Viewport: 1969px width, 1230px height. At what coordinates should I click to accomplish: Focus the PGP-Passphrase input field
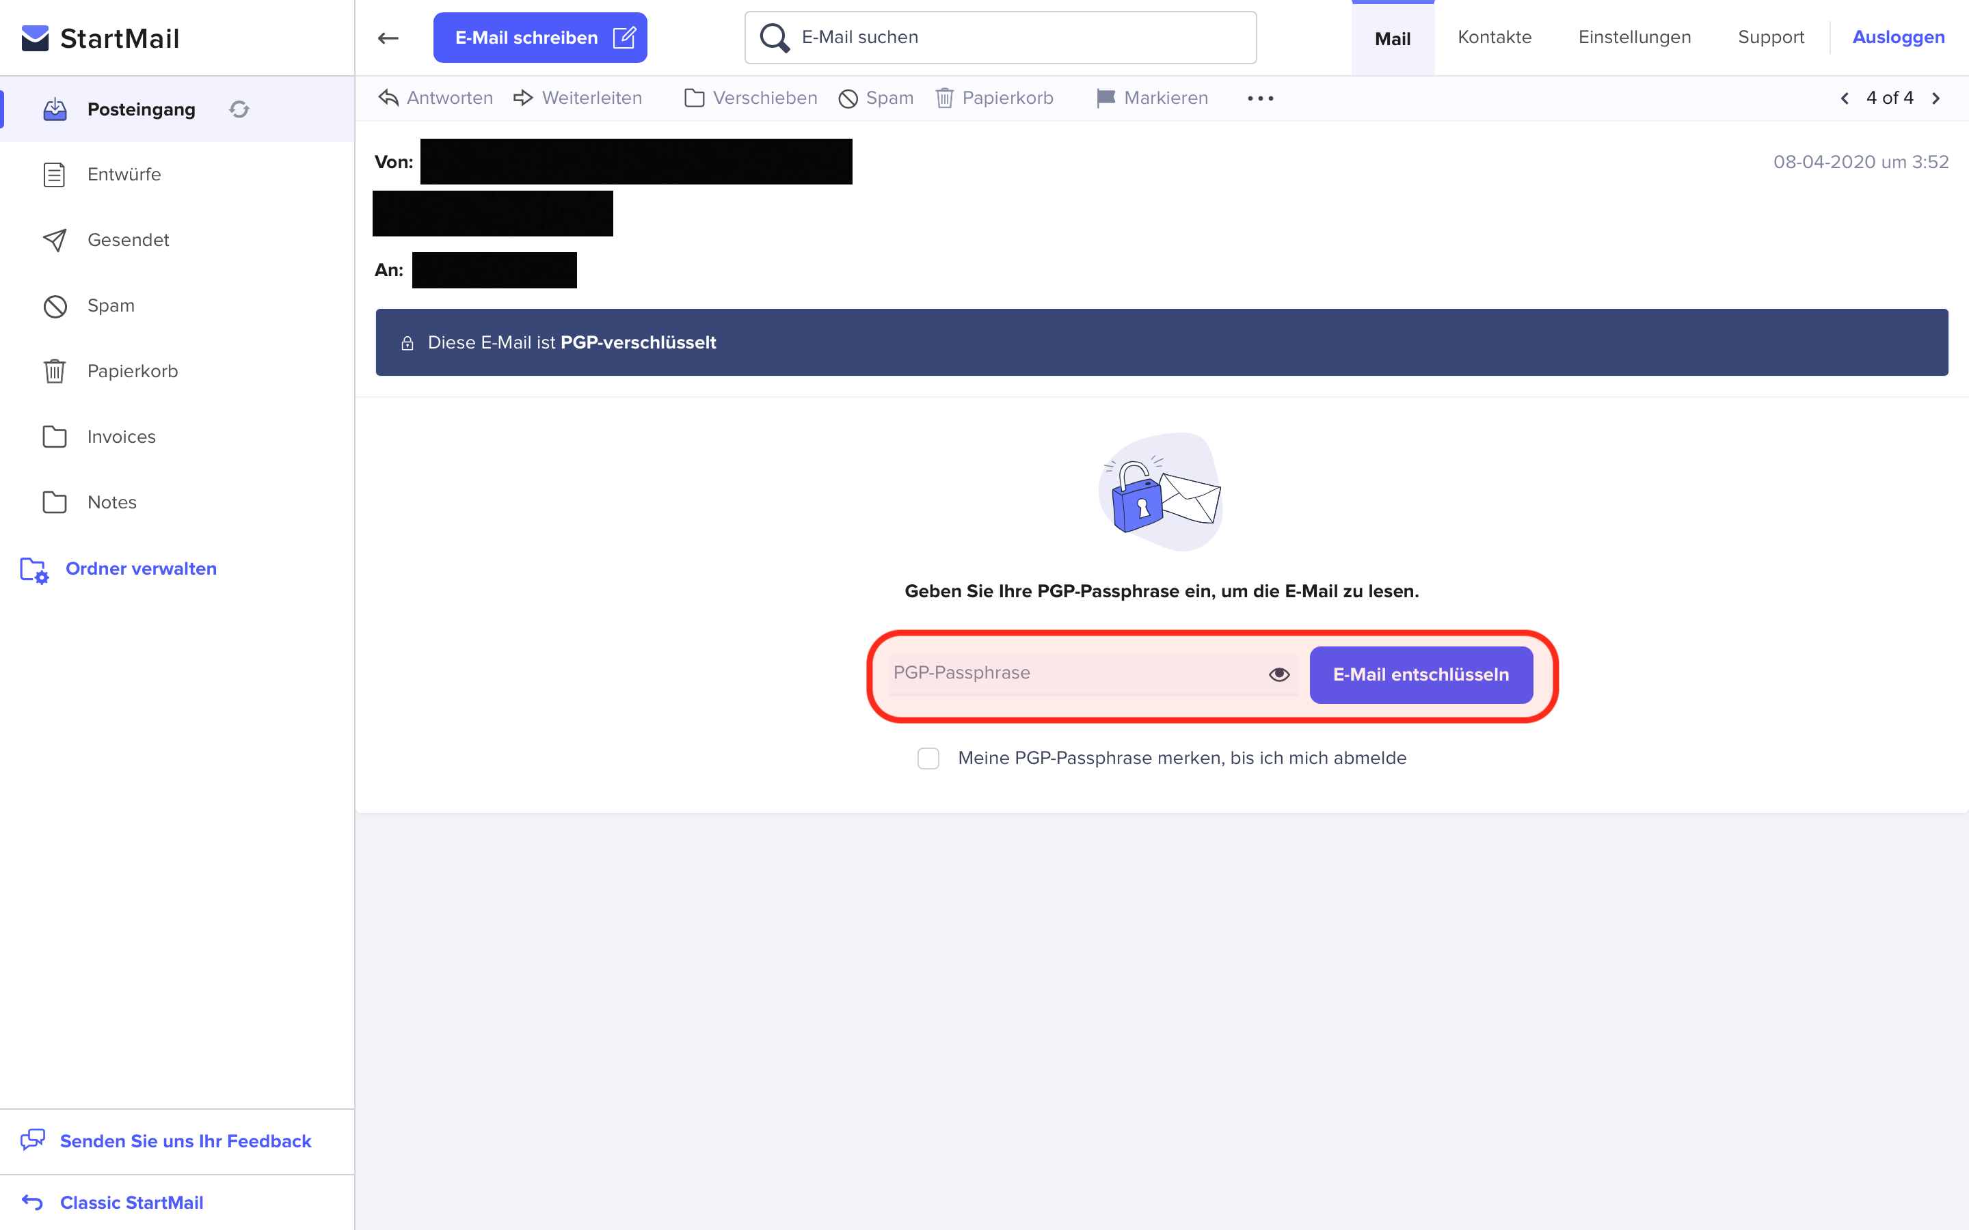click(x=1075, y=674)
